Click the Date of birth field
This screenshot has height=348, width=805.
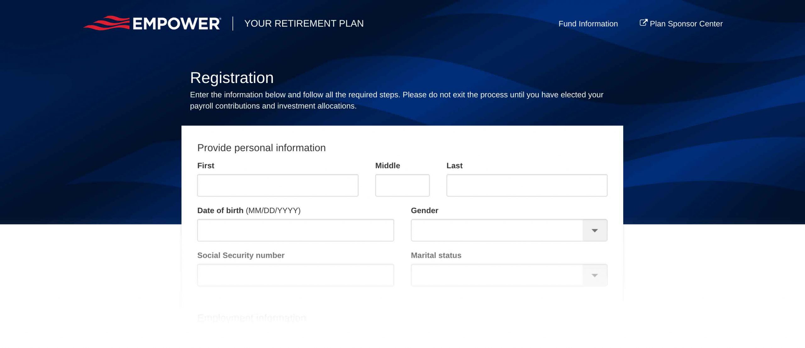[x=295, y=230]
